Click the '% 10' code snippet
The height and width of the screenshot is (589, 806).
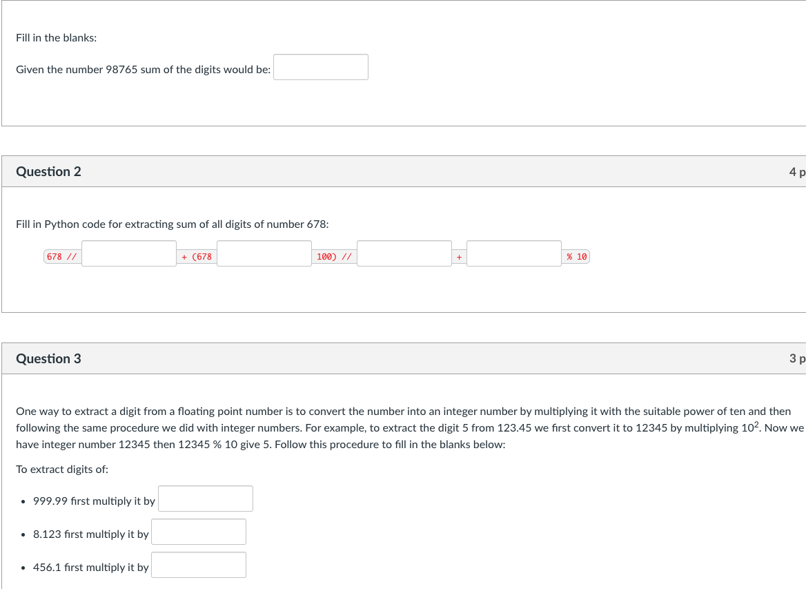(576, 257)
